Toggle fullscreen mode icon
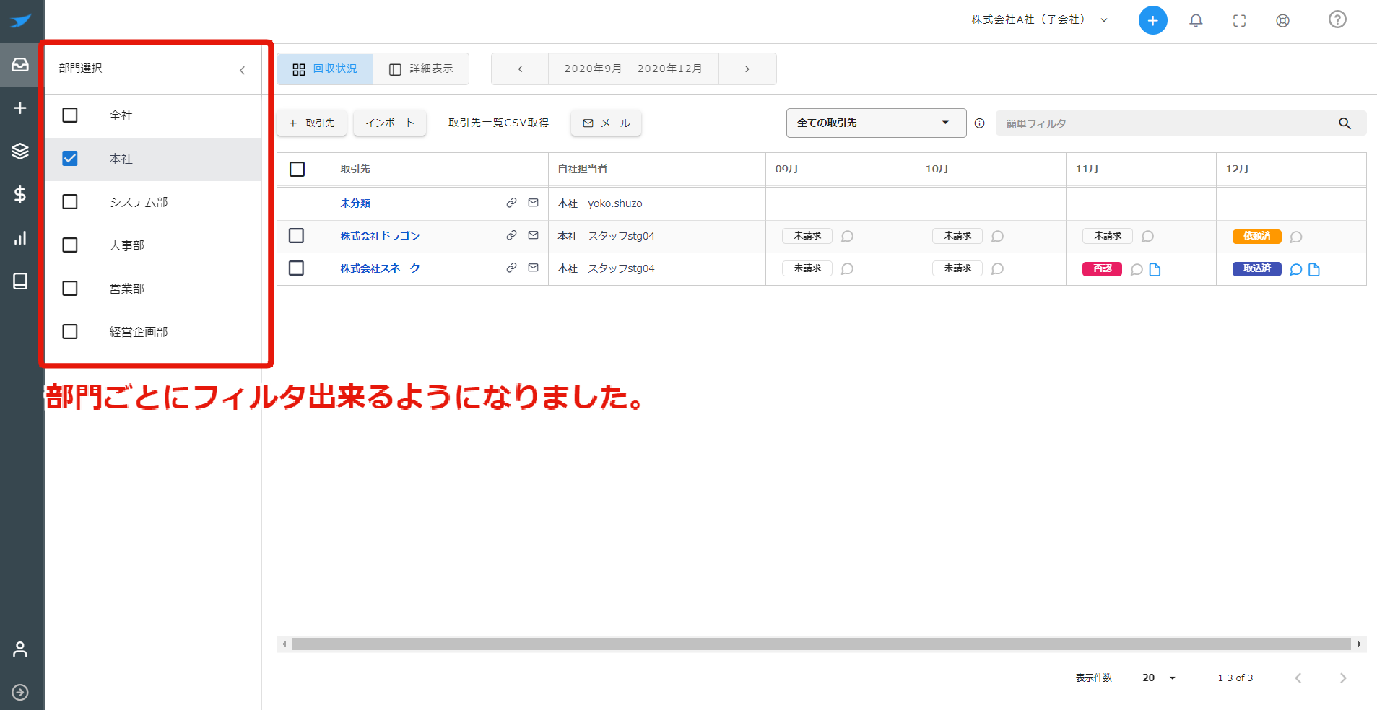 1239,21
